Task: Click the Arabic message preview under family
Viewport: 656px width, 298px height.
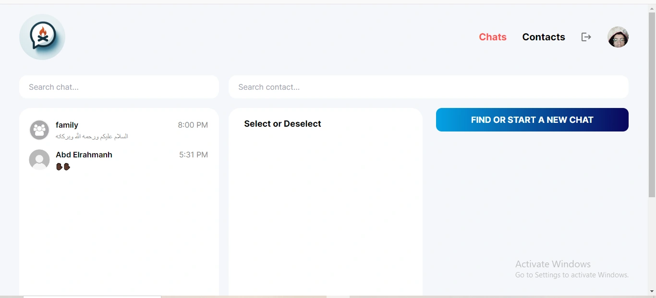Action: point(92,136)
